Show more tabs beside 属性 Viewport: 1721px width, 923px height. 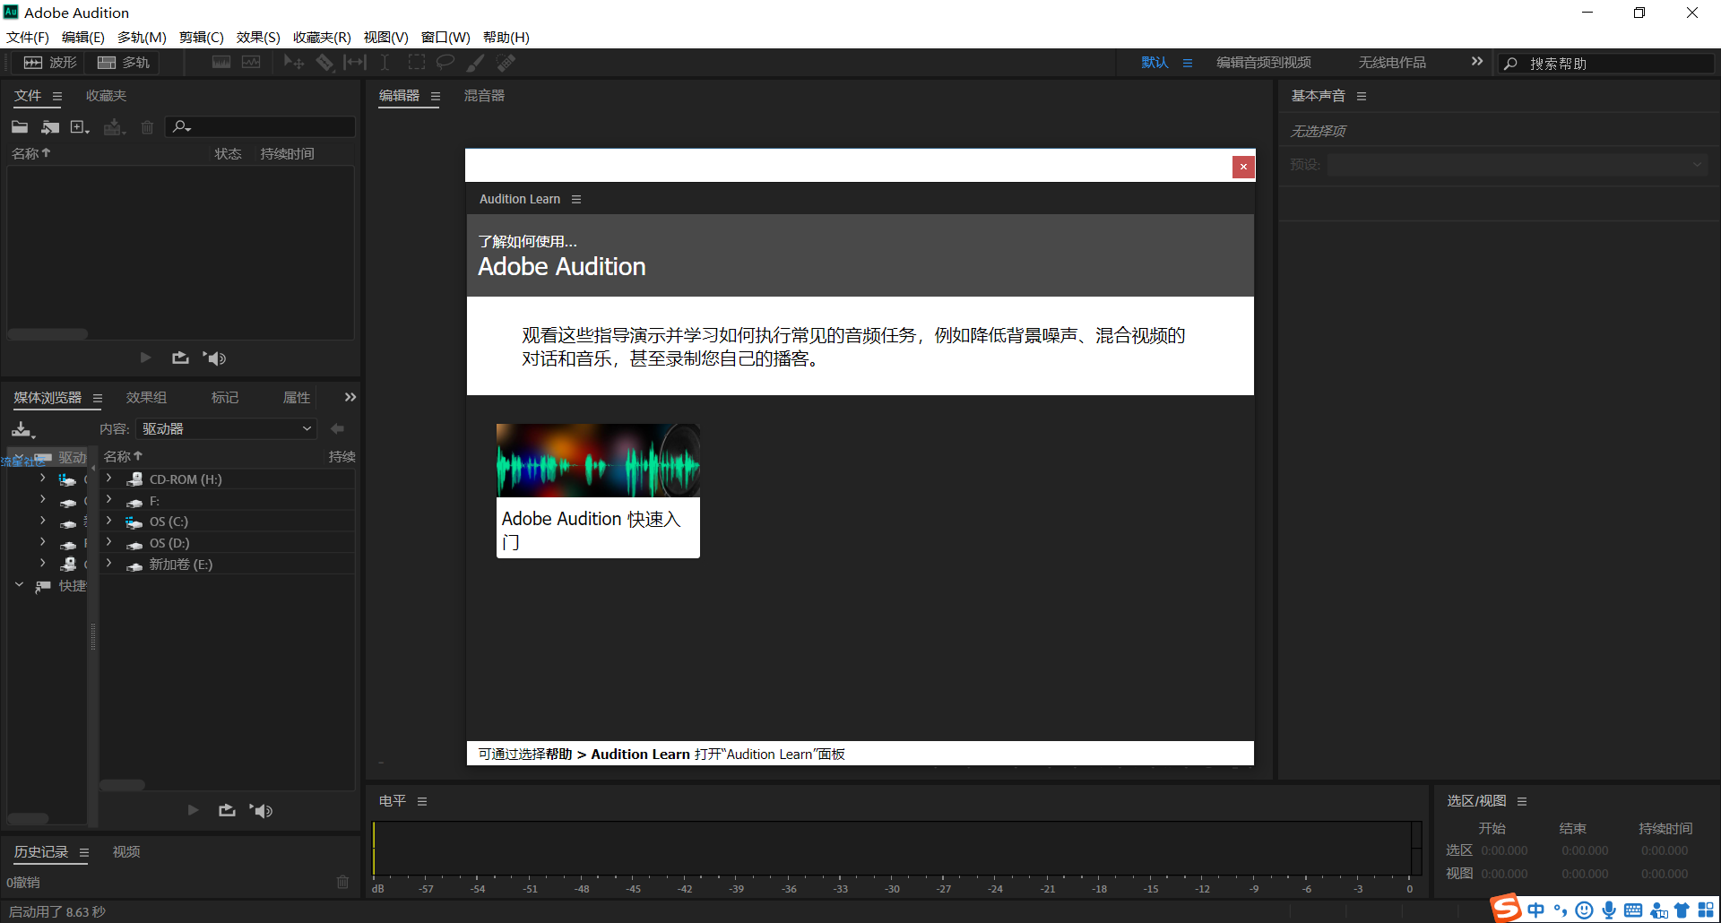[x=350, y=397]
